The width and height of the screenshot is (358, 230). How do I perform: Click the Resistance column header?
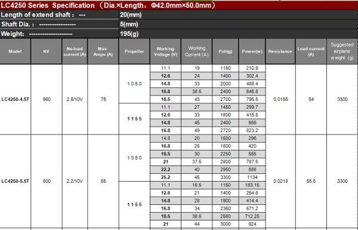click(x=280, y=51)
